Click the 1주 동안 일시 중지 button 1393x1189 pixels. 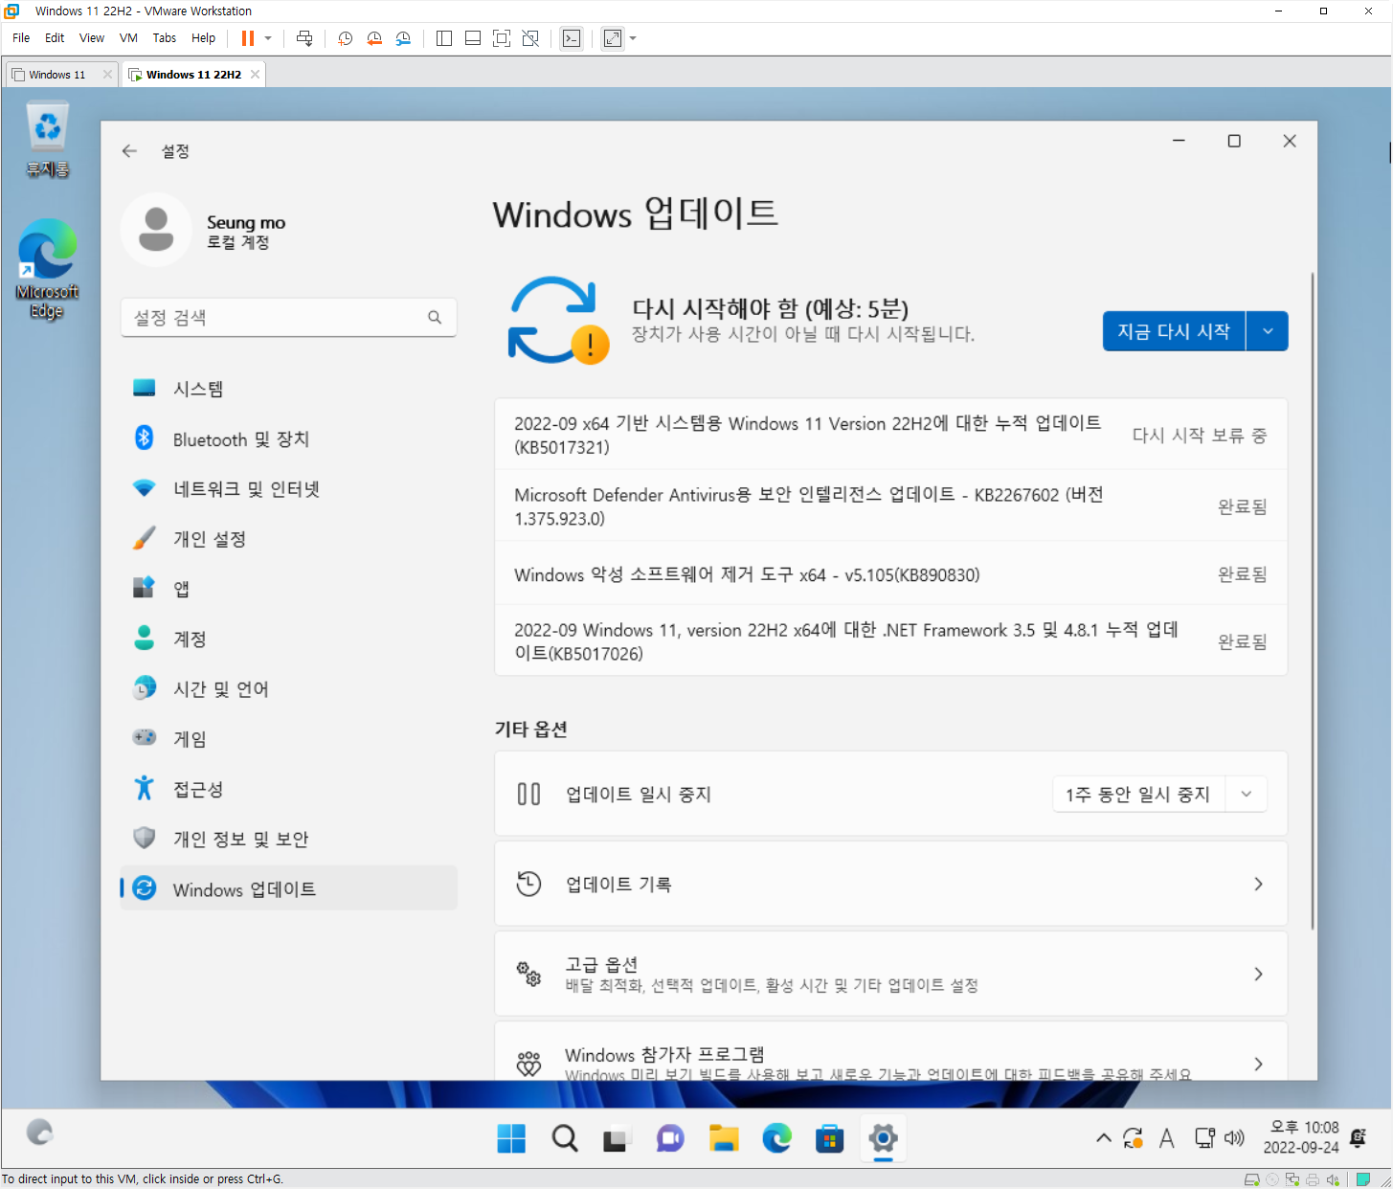(1138, 794)
